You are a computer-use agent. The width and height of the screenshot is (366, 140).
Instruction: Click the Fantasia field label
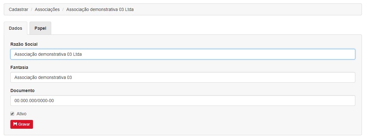[19, 67]
